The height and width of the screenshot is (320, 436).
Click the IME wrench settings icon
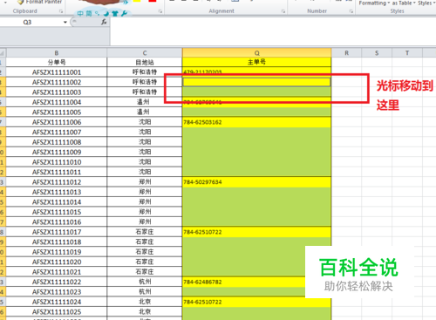(x=124, y=13)
